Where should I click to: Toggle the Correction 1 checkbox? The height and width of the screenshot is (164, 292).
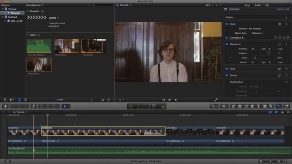point(227,38)
